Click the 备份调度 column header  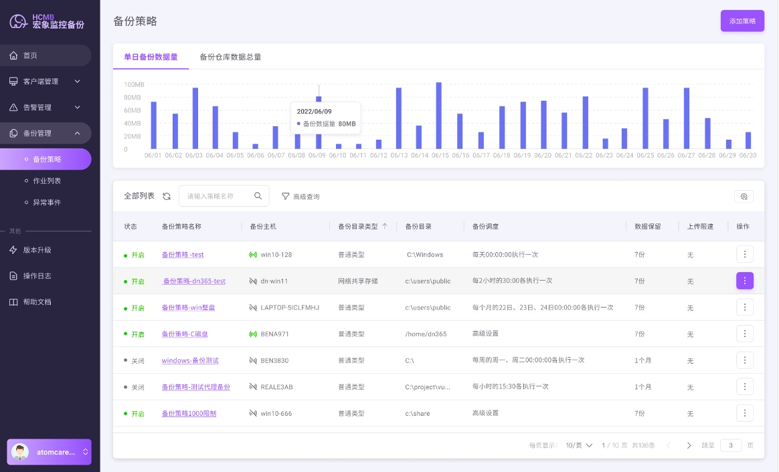(485, 227)
